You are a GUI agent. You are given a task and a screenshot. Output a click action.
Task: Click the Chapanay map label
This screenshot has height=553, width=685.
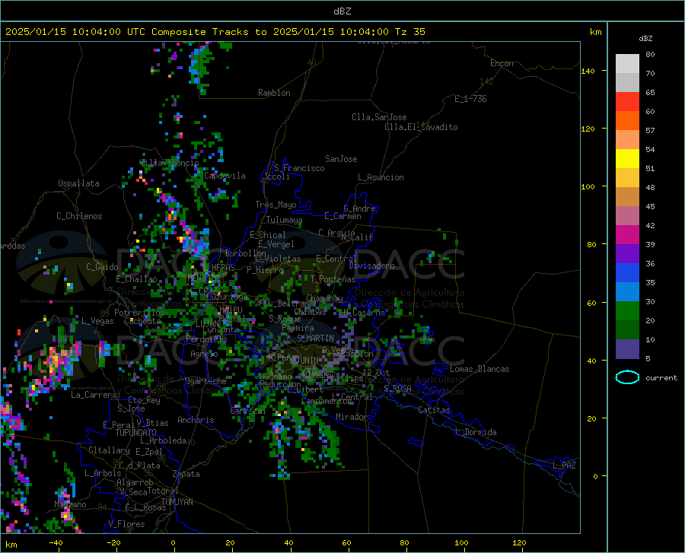click(x=324, y=298)
